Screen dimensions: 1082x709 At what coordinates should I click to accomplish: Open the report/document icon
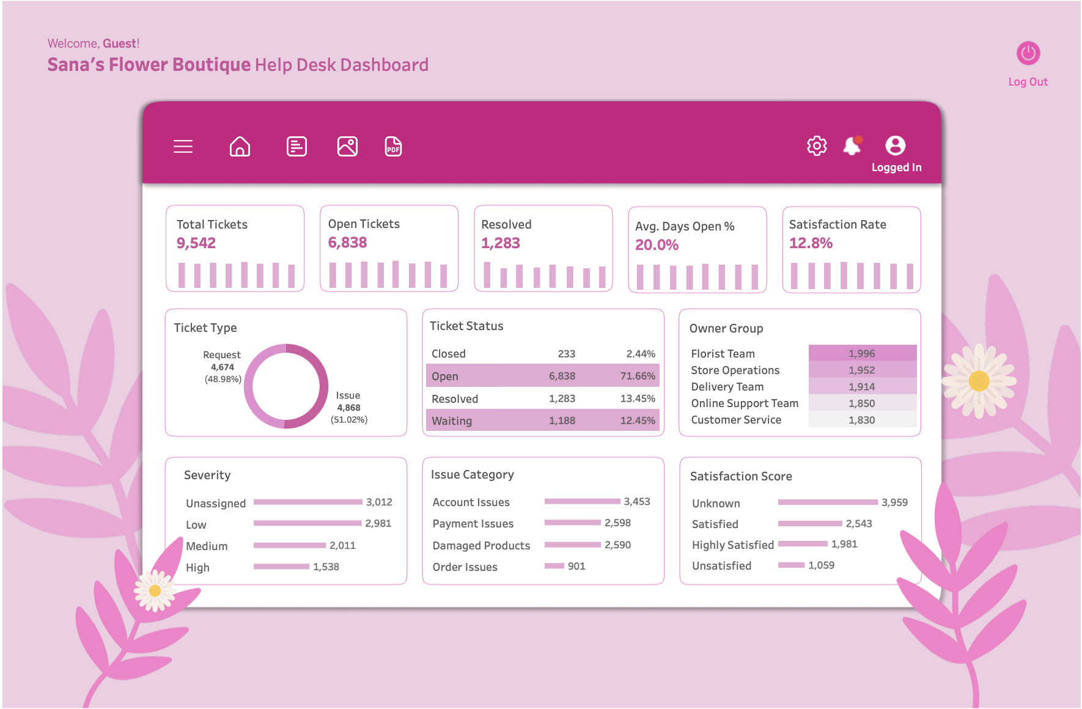296,146
